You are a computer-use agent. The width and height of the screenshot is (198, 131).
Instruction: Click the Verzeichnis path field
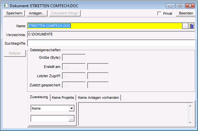point(111,34)
